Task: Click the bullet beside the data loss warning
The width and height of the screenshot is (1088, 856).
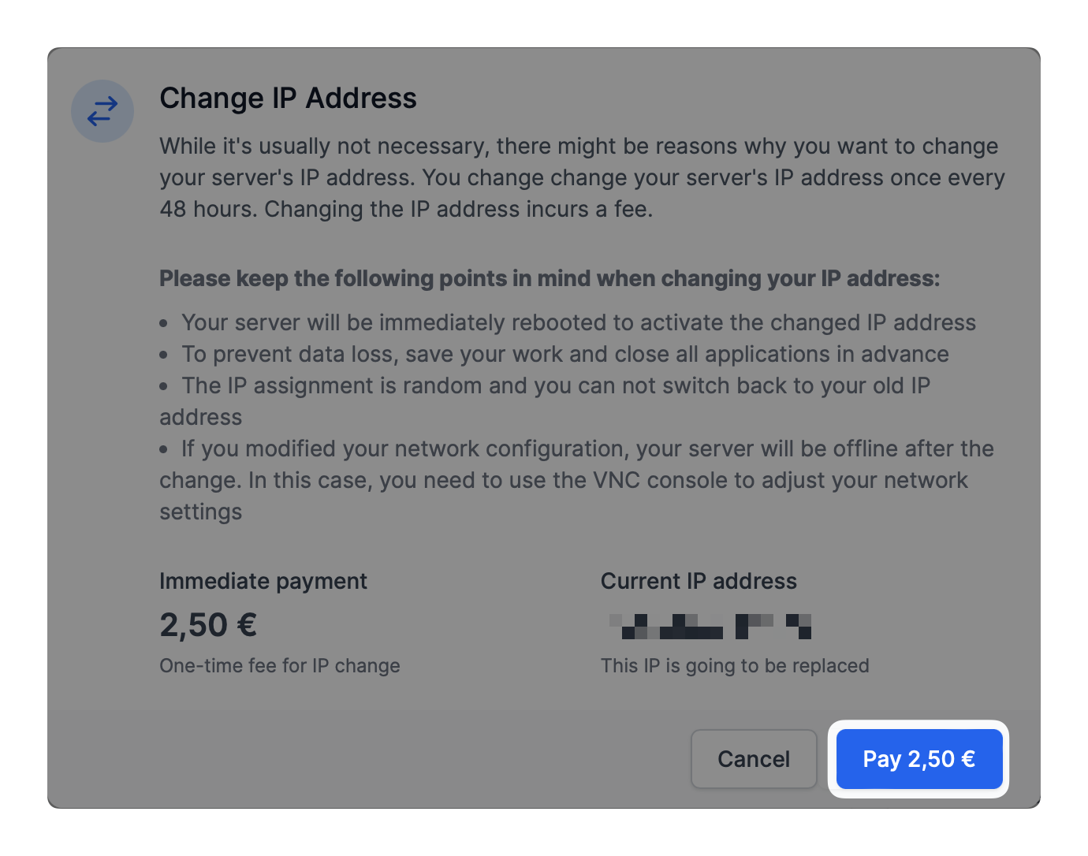Action: pos(165,354)
